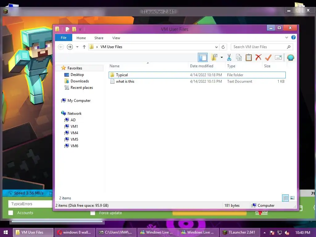Open Recent places in Favorites

point(81,87)
